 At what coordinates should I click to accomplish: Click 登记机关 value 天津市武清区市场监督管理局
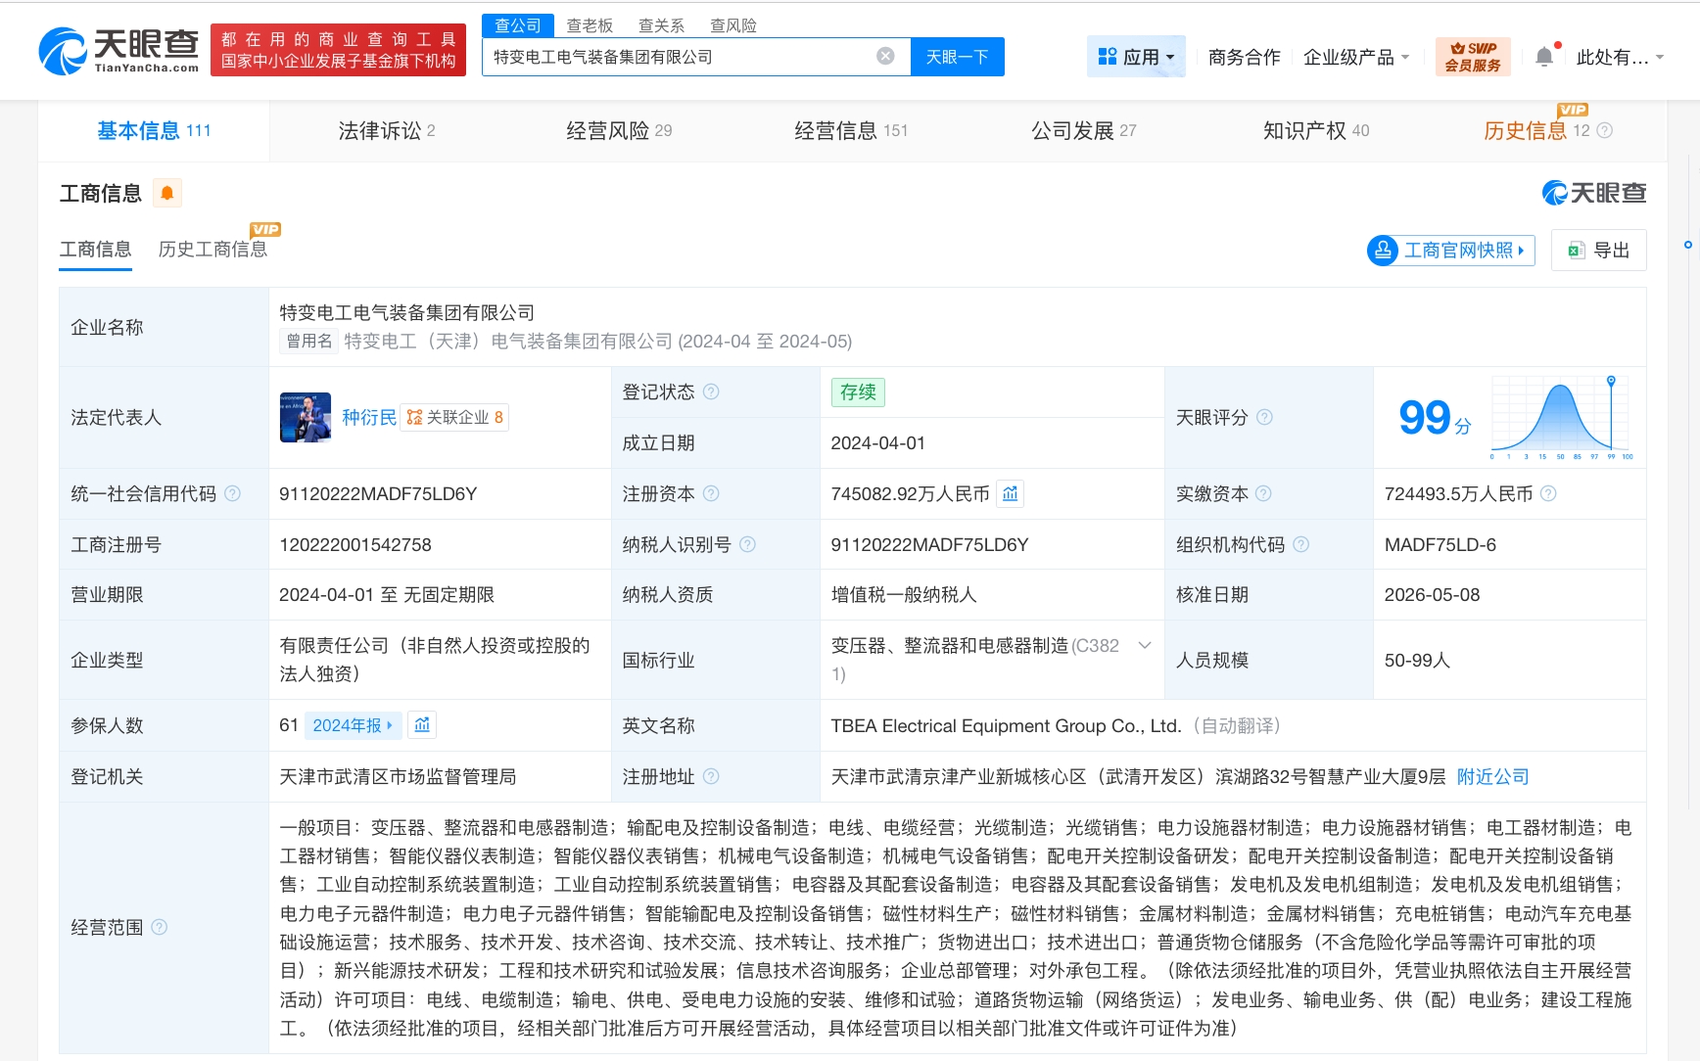[398, 776]
